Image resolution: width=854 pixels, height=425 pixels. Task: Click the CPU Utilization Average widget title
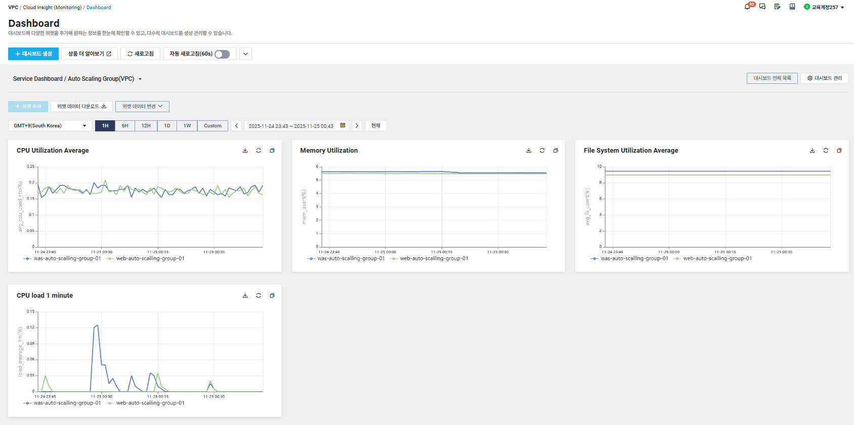(53, 151)
